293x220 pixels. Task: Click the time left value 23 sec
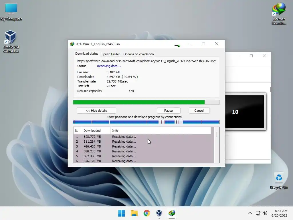coord(111,86)
